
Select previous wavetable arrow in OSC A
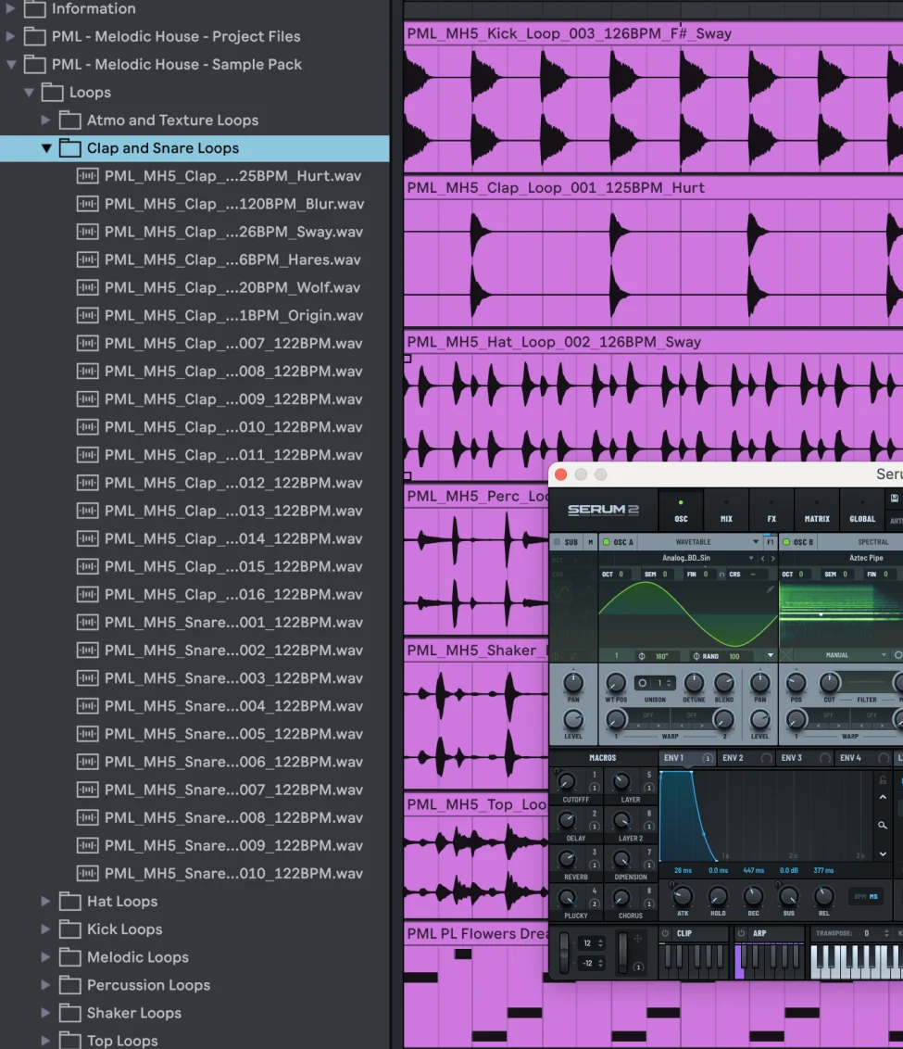tap(762, 558)
